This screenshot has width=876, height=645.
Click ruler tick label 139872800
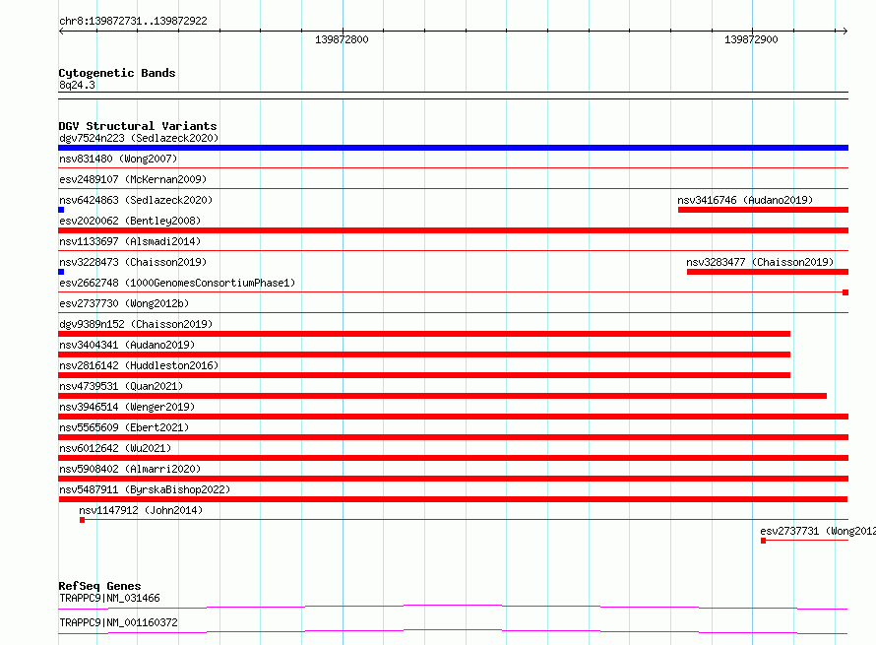342,39
